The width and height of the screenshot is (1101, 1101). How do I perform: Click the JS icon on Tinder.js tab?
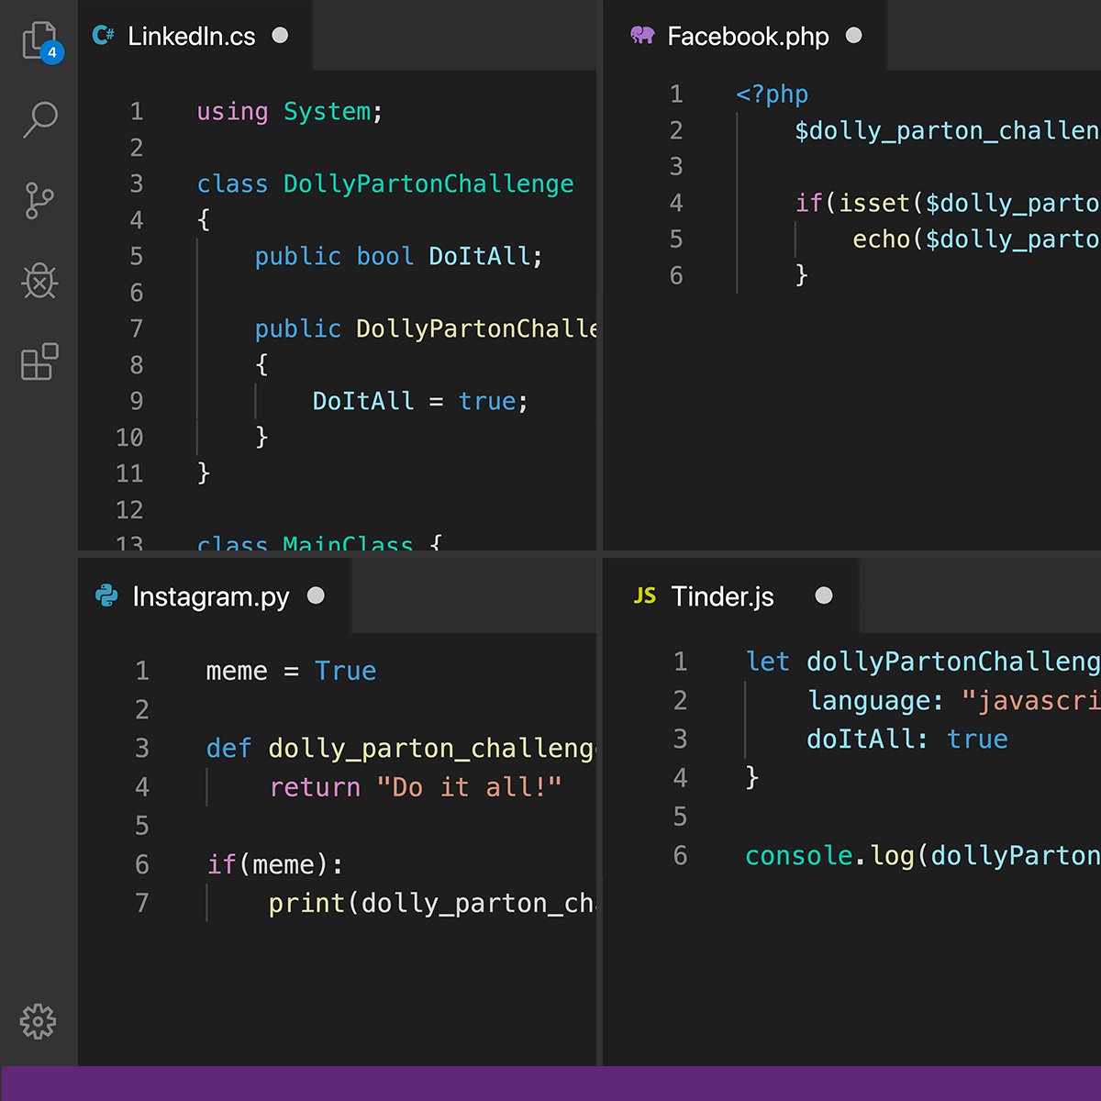point(645,595)
